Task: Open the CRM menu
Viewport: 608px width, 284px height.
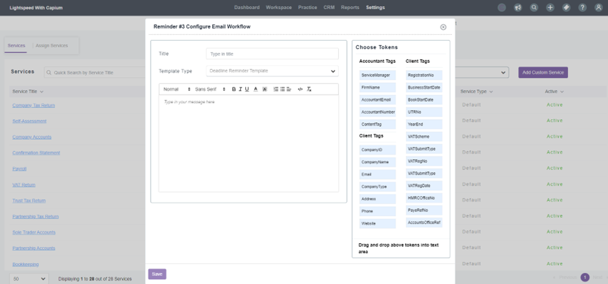Action: tap(329, 7)
